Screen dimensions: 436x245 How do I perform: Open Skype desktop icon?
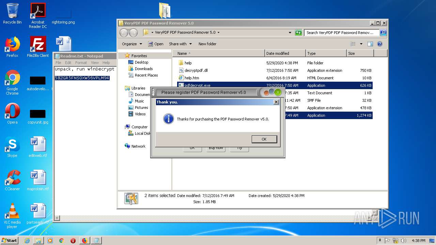(x=12, y=147)
